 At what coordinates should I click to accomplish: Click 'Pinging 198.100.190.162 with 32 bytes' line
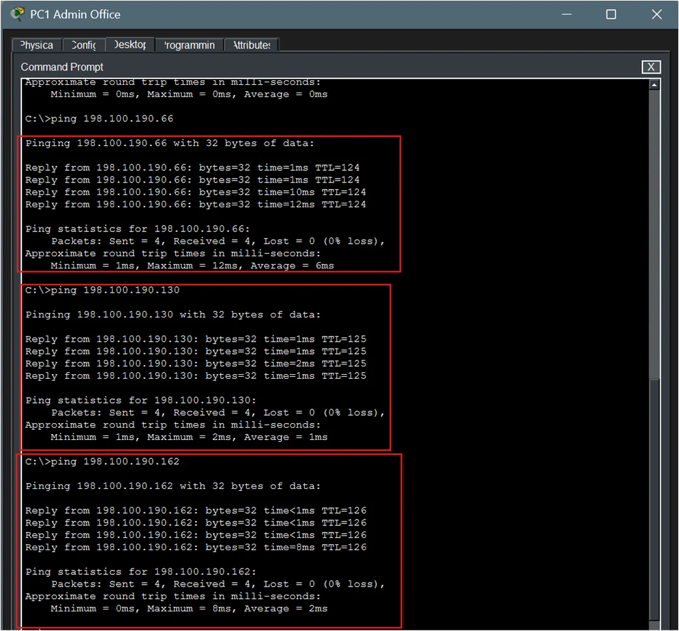[x=173, y=486]
